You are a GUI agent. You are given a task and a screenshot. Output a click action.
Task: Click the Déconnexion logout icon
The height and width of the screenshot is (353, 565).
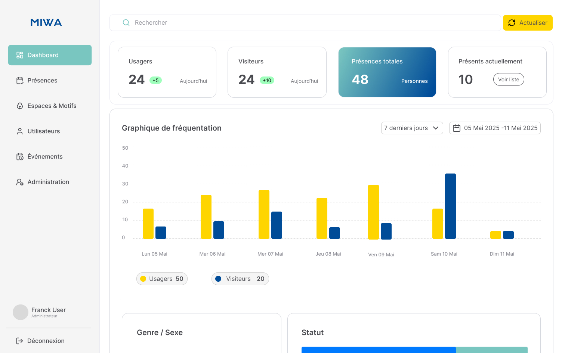click(x=19, y=341)
